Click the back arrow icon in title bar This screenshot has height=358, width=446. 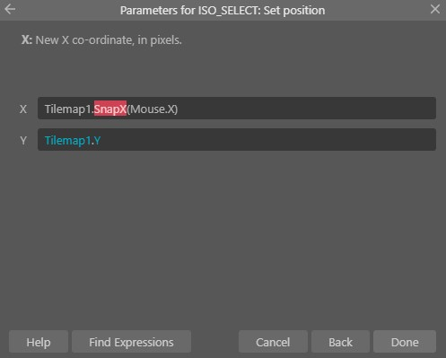tap(10, 9)
